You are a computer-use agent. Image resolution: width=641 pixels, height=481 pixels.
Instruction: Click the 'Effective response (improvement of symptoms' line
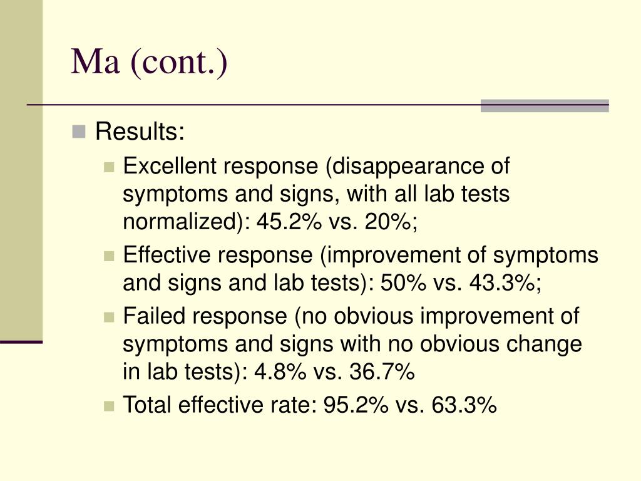click(361, 256)
